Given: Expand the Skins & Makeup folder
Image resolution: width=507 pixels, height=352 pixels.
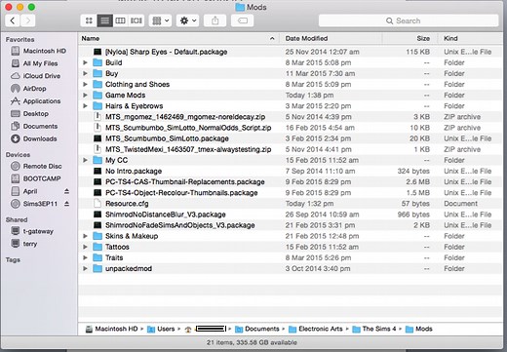Looking at the screenshot, I should [85, 236].
